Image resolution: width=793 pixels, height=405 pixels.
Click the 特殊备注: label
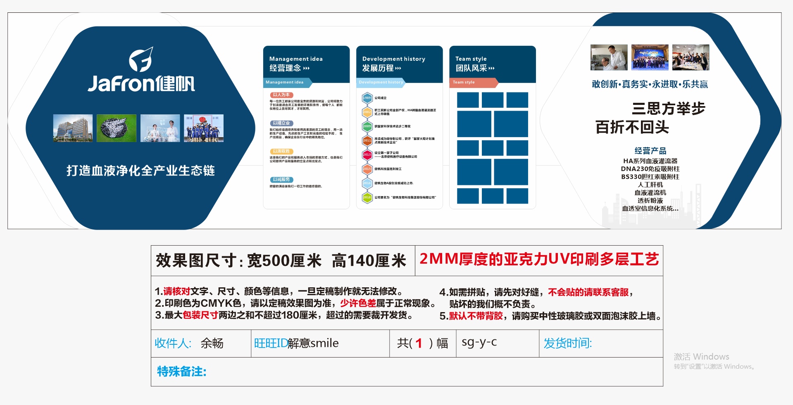pos(181,372)
